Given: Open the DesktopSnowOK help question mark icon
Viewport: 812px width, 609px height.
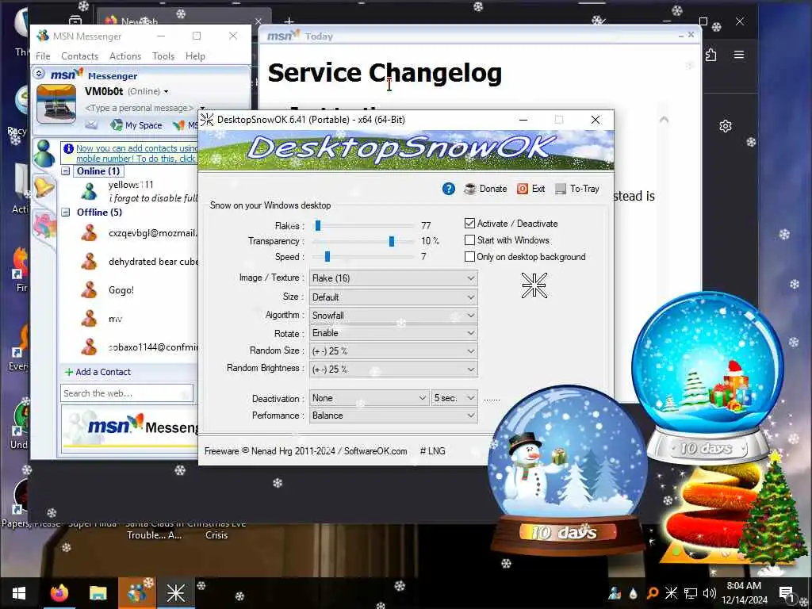Looking at the screenshot, I should (x=449, y=189).
